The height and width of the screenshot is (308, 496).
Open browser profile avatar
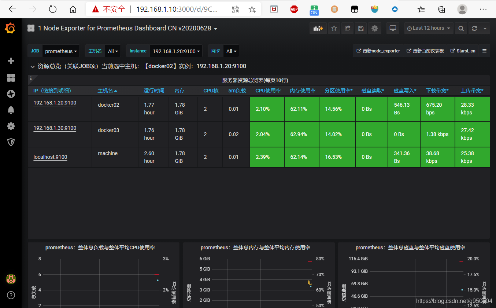(x=462, y=9)
